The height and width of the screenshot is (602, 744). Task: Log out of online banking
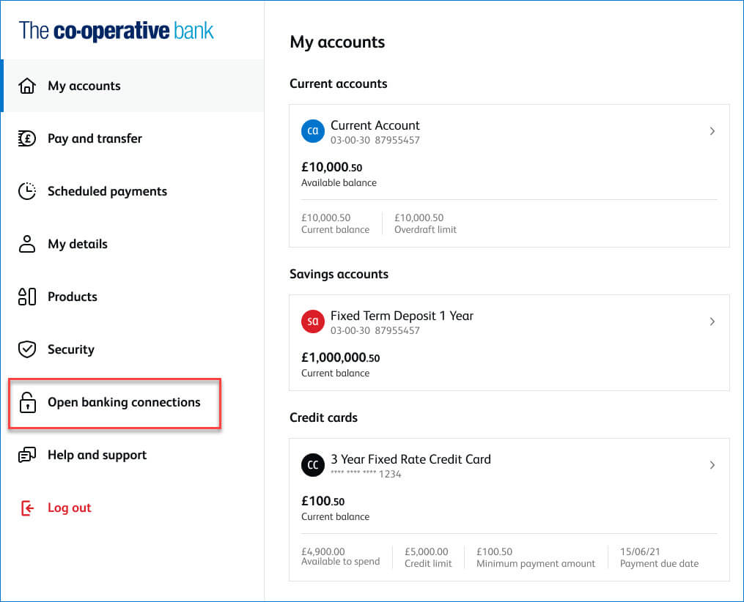pos(133,508)
